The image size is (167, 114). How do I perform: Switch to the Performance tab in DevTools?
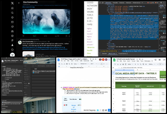136,3
